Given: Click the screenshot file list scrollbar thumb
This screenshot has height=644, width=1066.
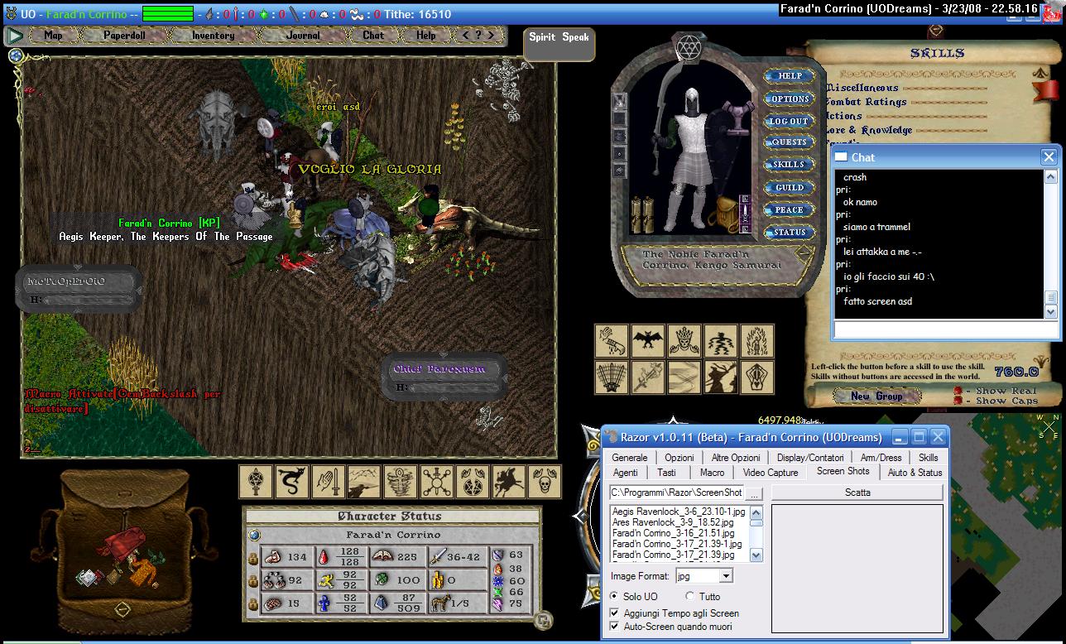Looking at the screenshot, I should 756,522.
